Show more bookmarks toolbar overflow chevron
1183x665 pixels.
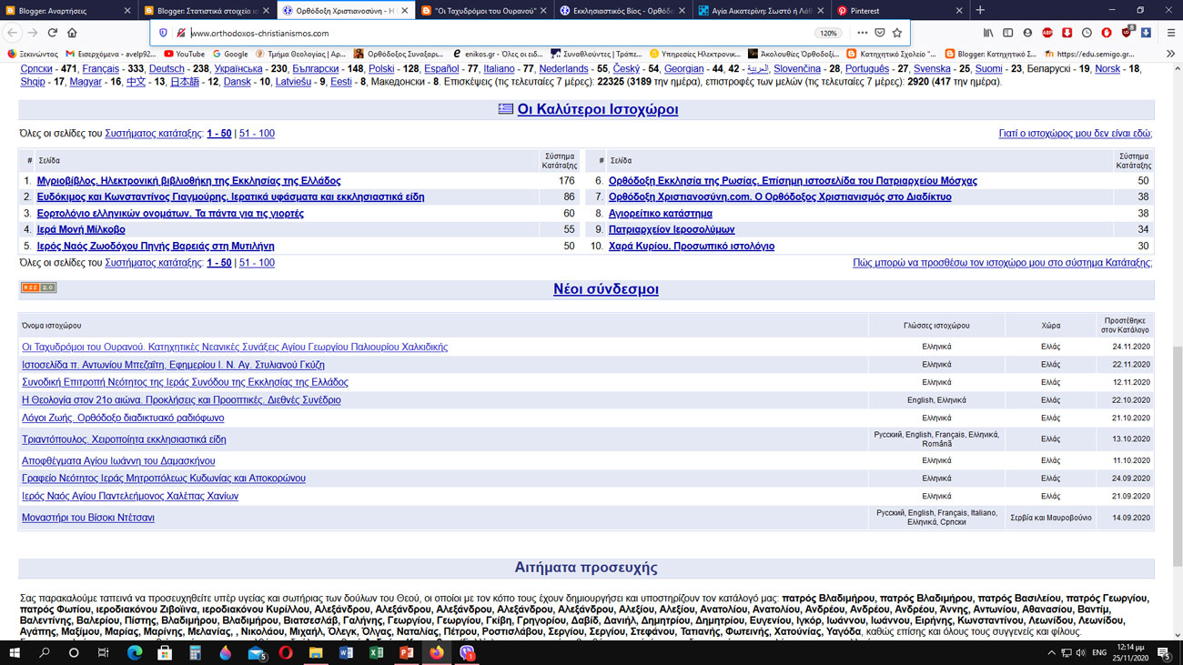[1170, 54]
